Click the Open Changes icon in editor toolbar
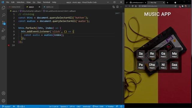 (x=114, y=7)
